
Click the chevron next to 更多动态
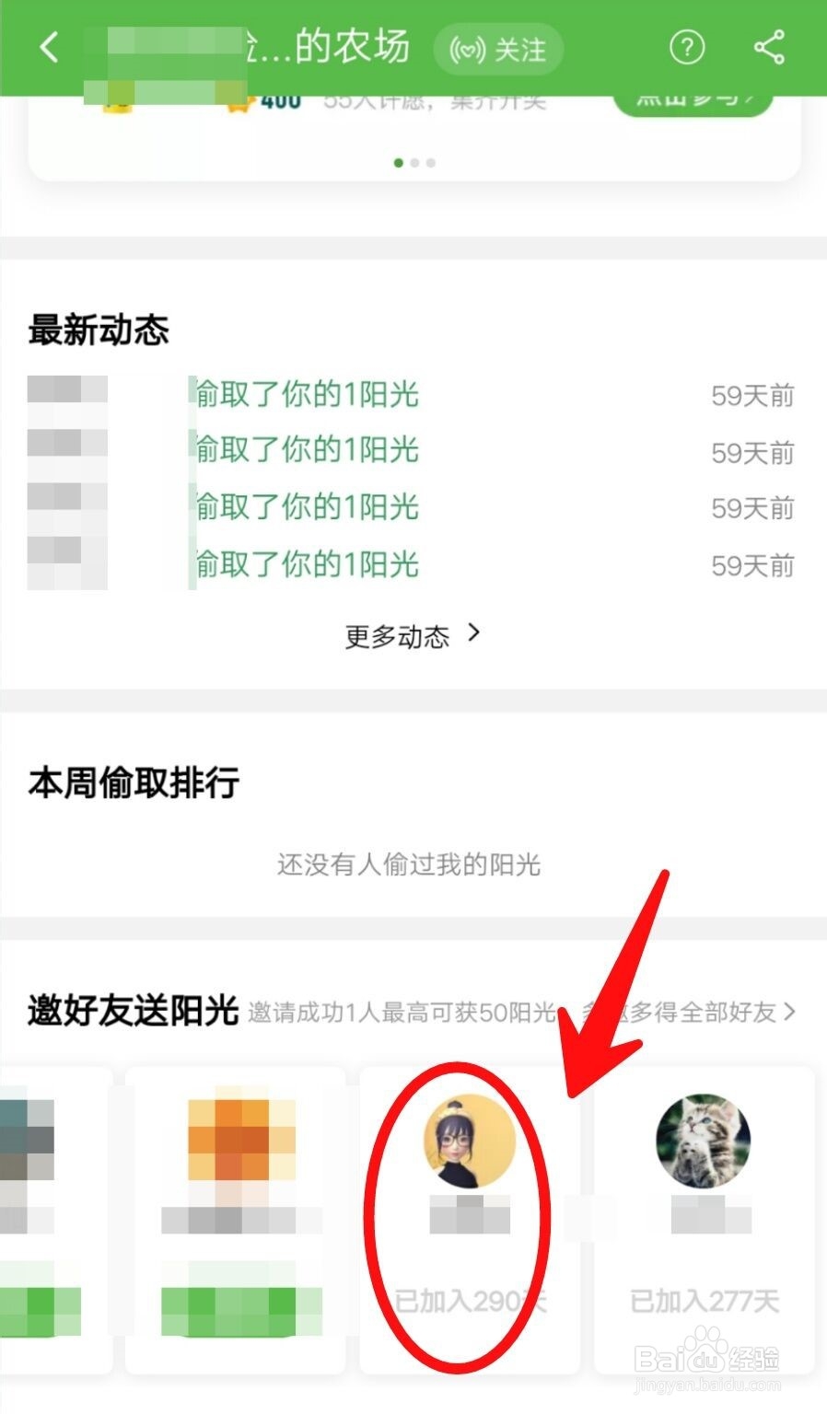pyautogui.click(x=473, y=632)
